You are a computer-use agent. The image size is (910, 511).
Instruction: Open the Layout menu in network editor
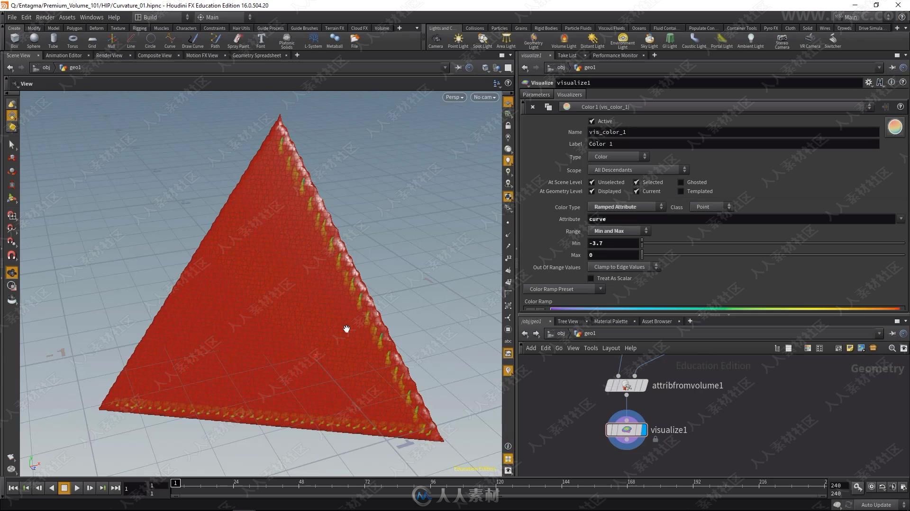point(611,348)
